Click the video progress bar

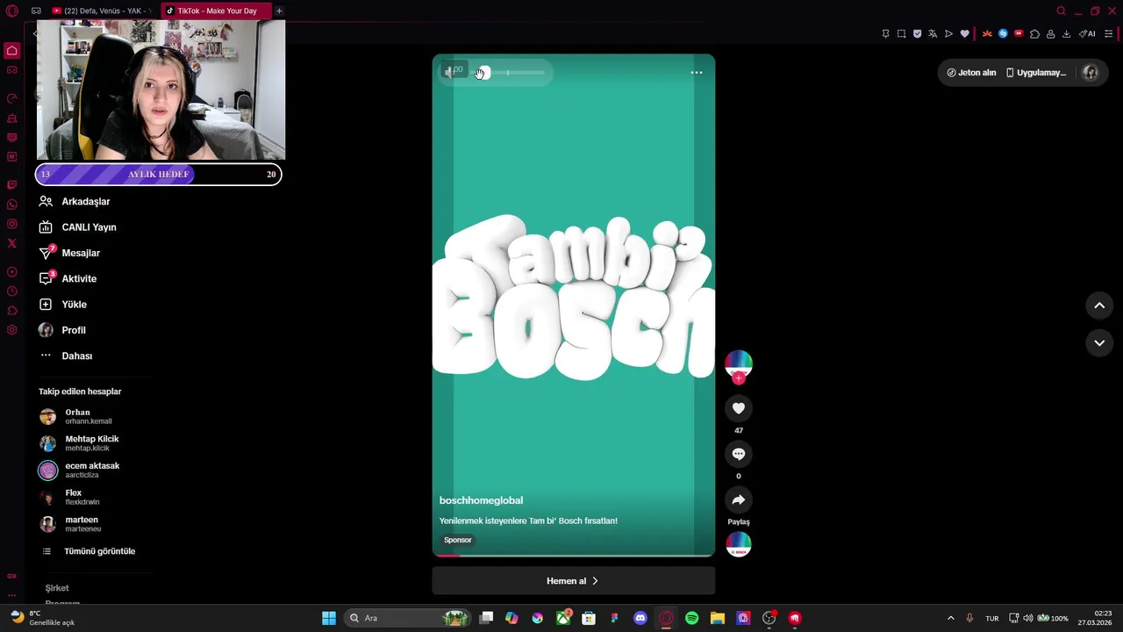point(574,555)
